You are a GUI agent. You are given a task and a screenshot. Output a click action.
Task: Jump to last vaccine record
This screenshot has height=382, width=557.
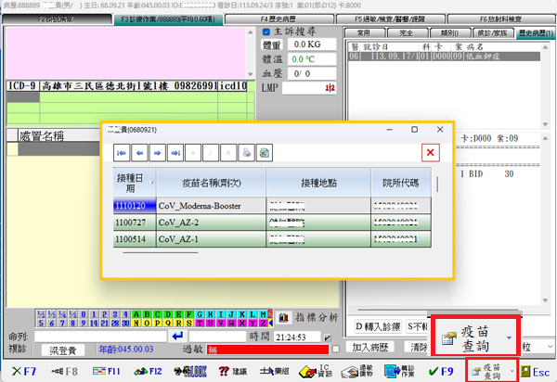click(x=175, y=152)
